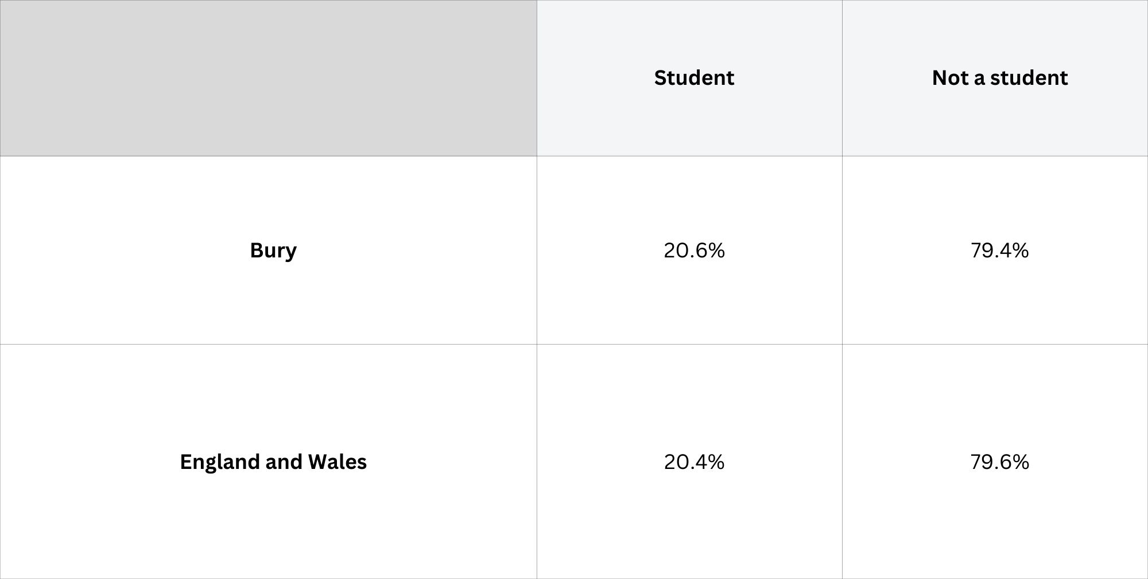1148x579 pixels.
Task: Highlight the highest non-student percentage value
Action: coord(999,462)
